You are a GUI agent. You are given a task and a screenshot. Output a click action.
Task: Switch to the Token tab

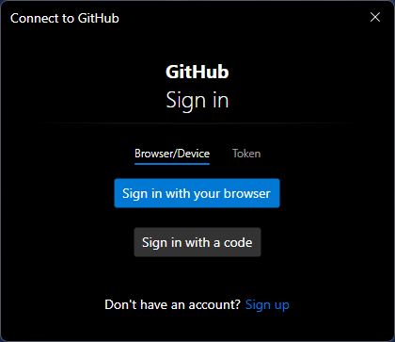[x=246, y=154]
